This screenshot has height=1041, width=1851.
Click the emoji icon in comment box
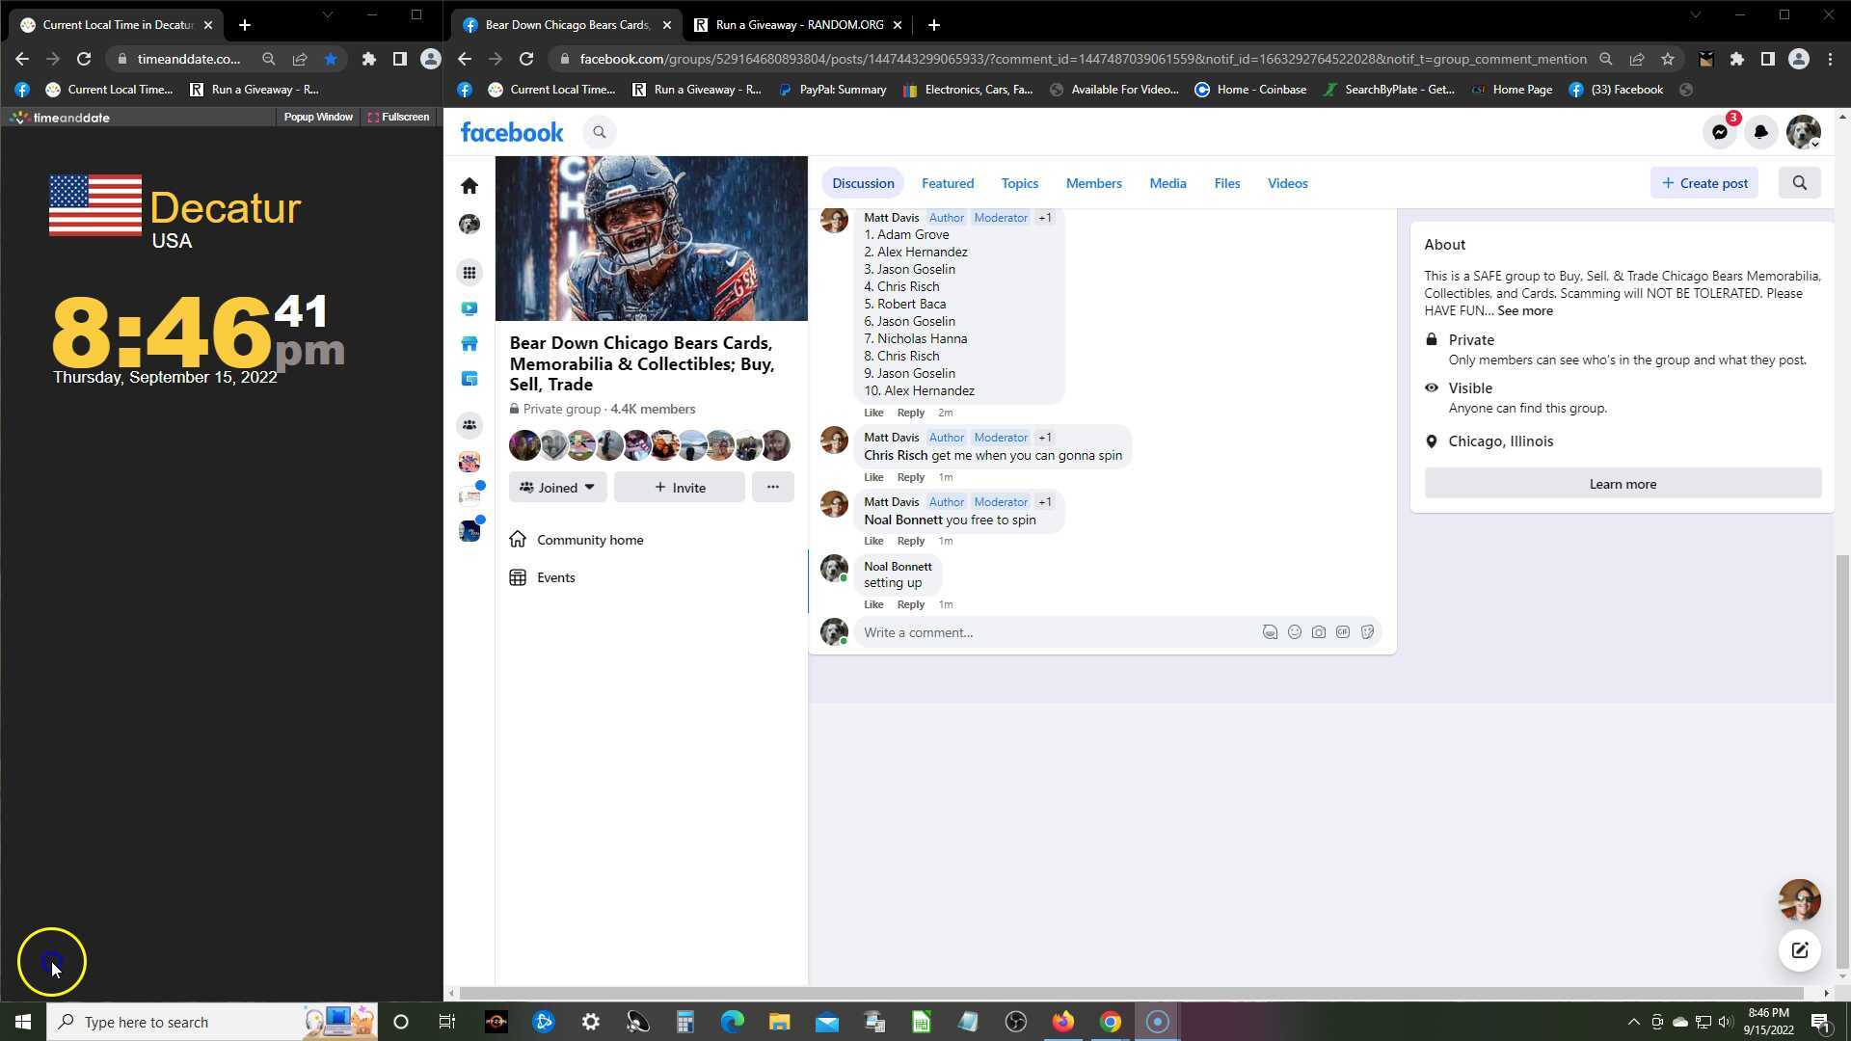[x=1295, y=632]
